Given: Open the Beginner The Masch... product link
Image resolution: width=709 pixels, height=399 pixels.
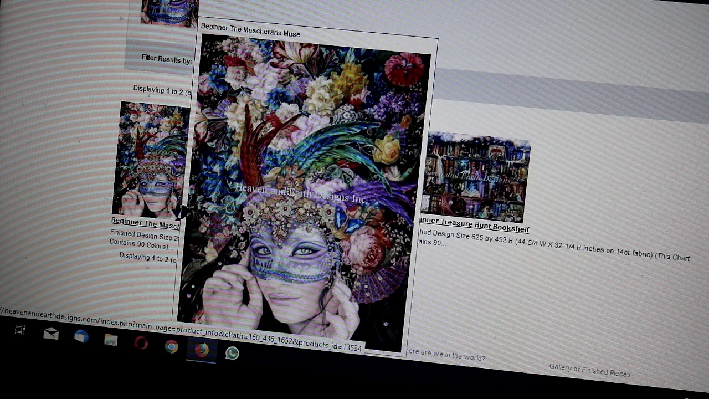Looking at the screenshot, I should click(x=145, y=223).
